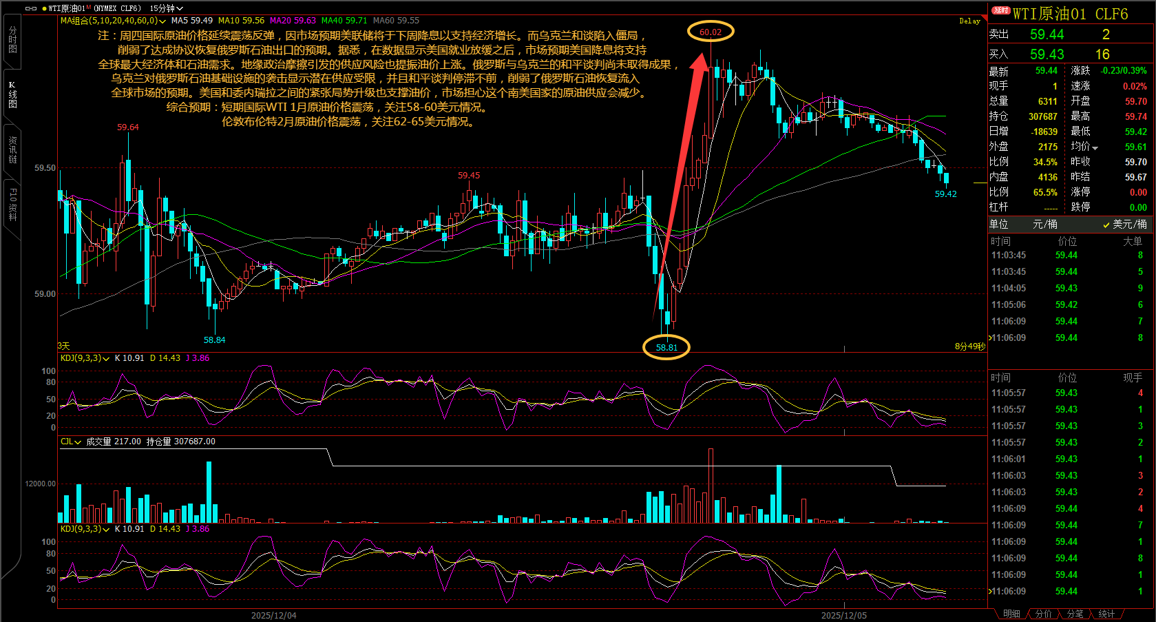Click the circled 58.81 low price marker
The height and width of the screenshot is (622, 1156).
[x=666, y=347]
